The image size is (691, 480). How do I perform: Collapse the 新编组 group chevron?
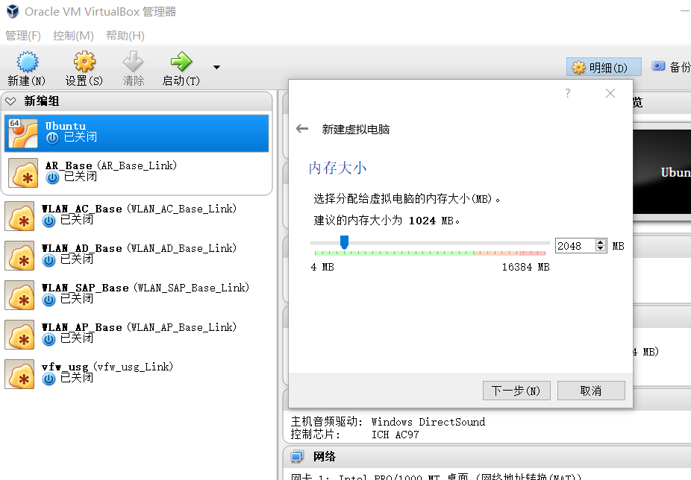[10, 101]
